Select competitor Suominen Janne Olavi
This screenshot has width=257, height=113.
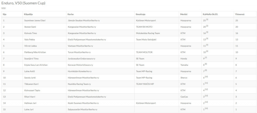(x=35, y=21)
